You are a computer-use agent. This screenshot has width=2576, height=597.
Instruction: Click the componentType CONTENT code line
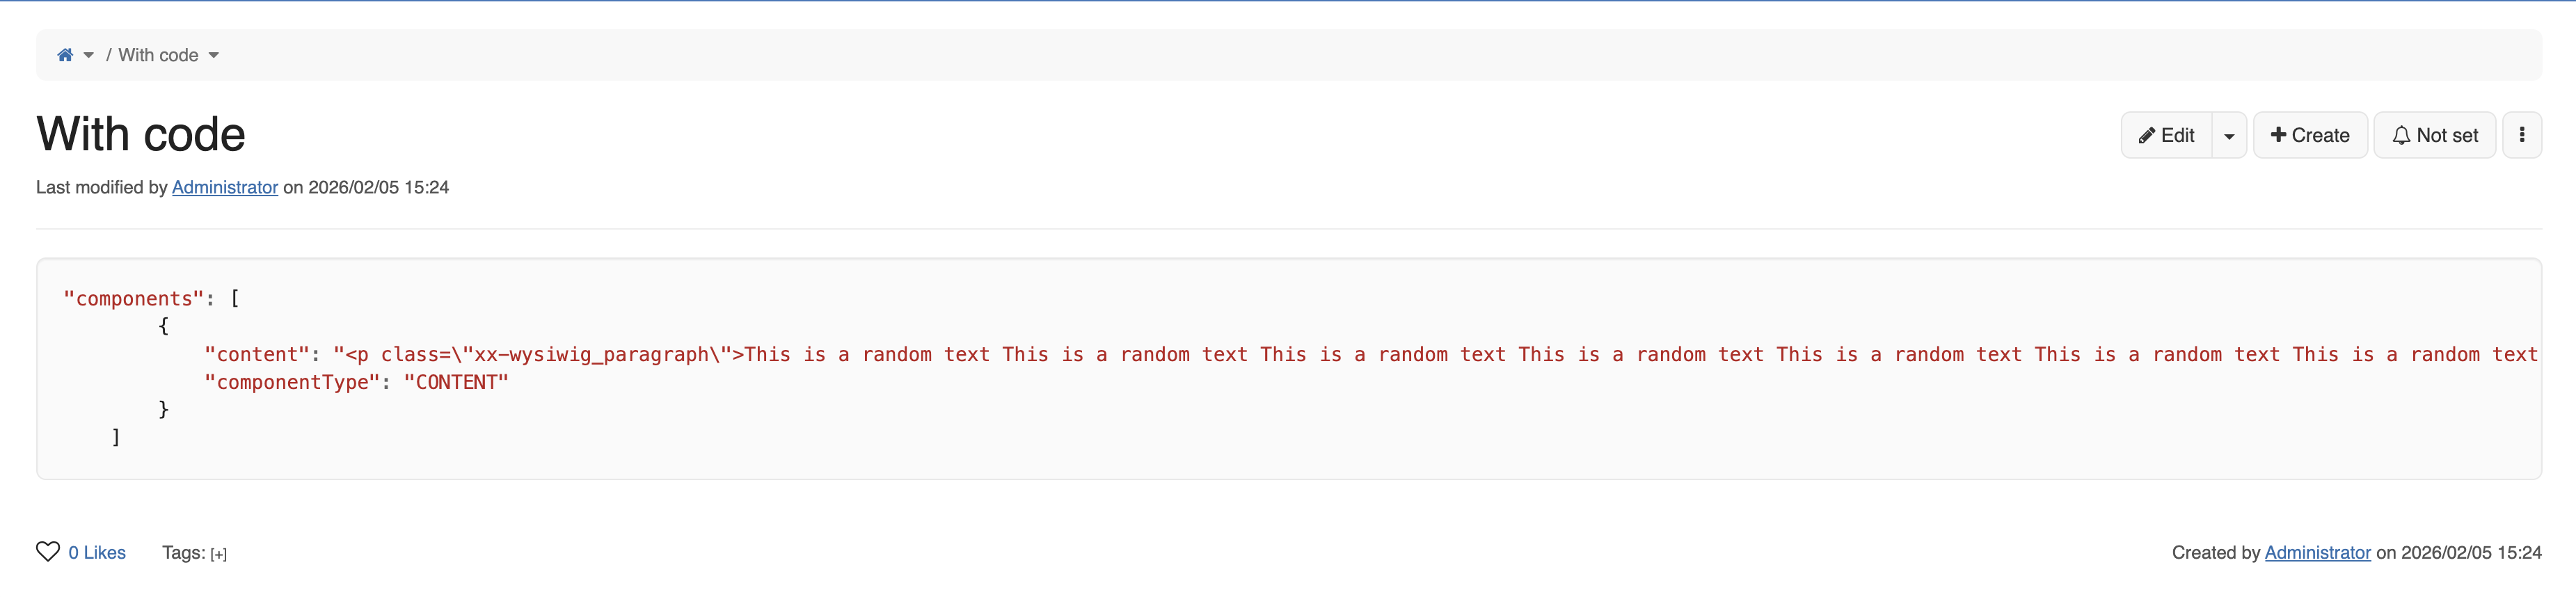tap(356, 382)
